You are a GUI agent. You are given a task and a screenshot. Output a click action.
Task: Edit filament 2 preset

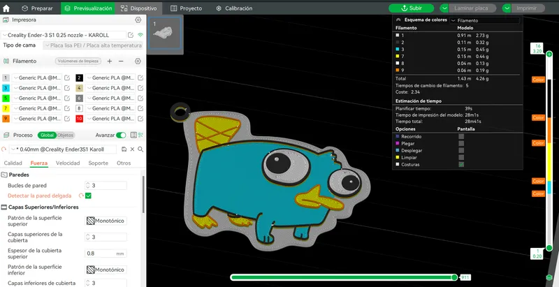tap(140, 78)
